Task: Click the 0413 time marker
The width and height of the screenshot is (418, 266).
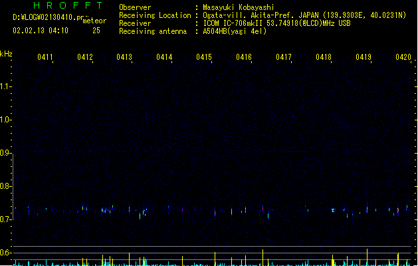Action: [x=124, y=57]
